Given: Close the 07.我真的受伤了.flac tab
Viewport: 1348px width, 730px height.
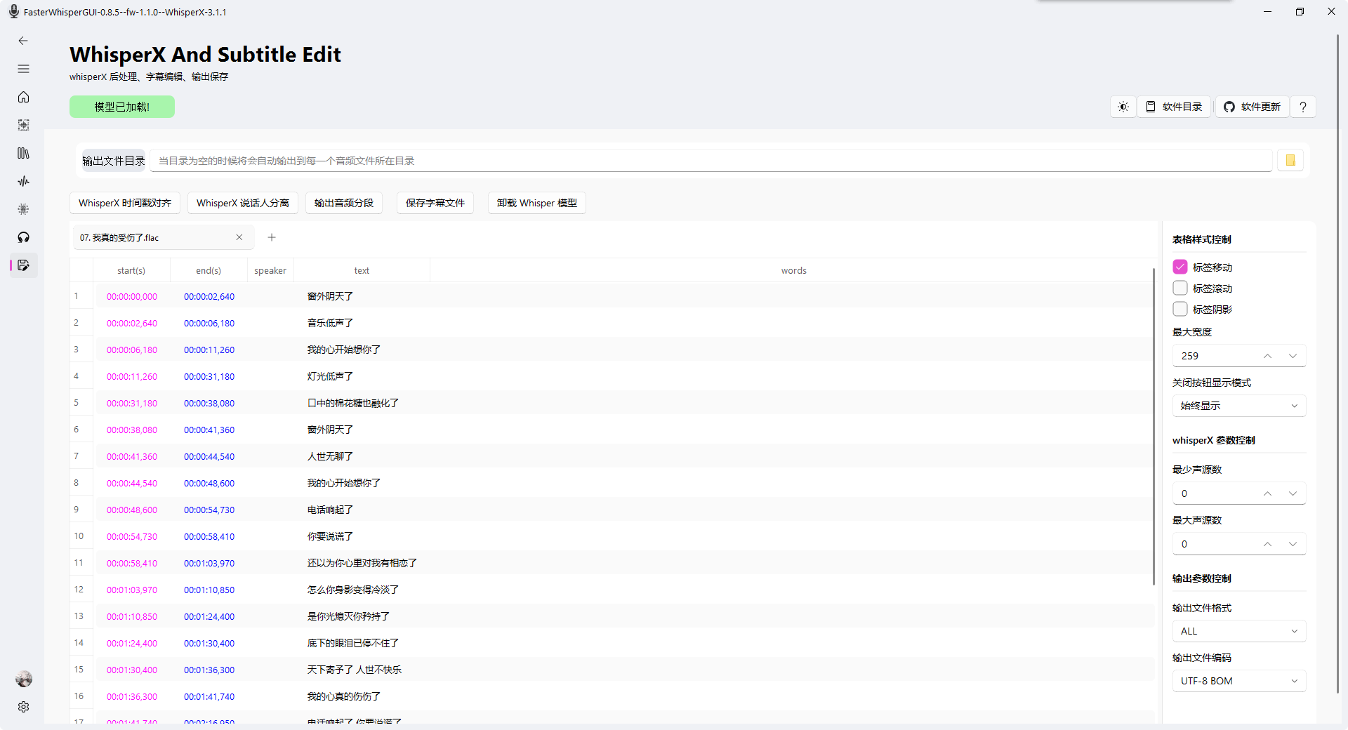Looking at the screenshot, I should click(x=239, y=237).
